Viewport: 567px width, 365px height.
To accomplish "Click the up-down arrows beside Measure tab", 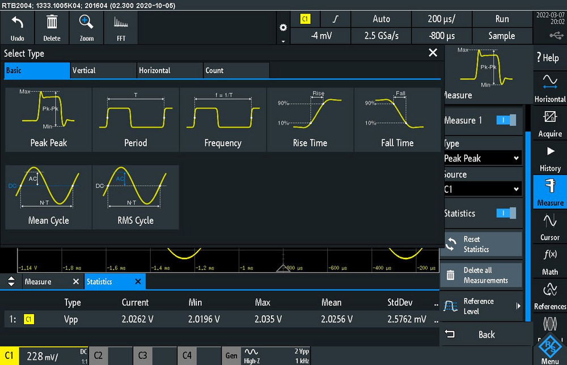I will pos(11,282).
